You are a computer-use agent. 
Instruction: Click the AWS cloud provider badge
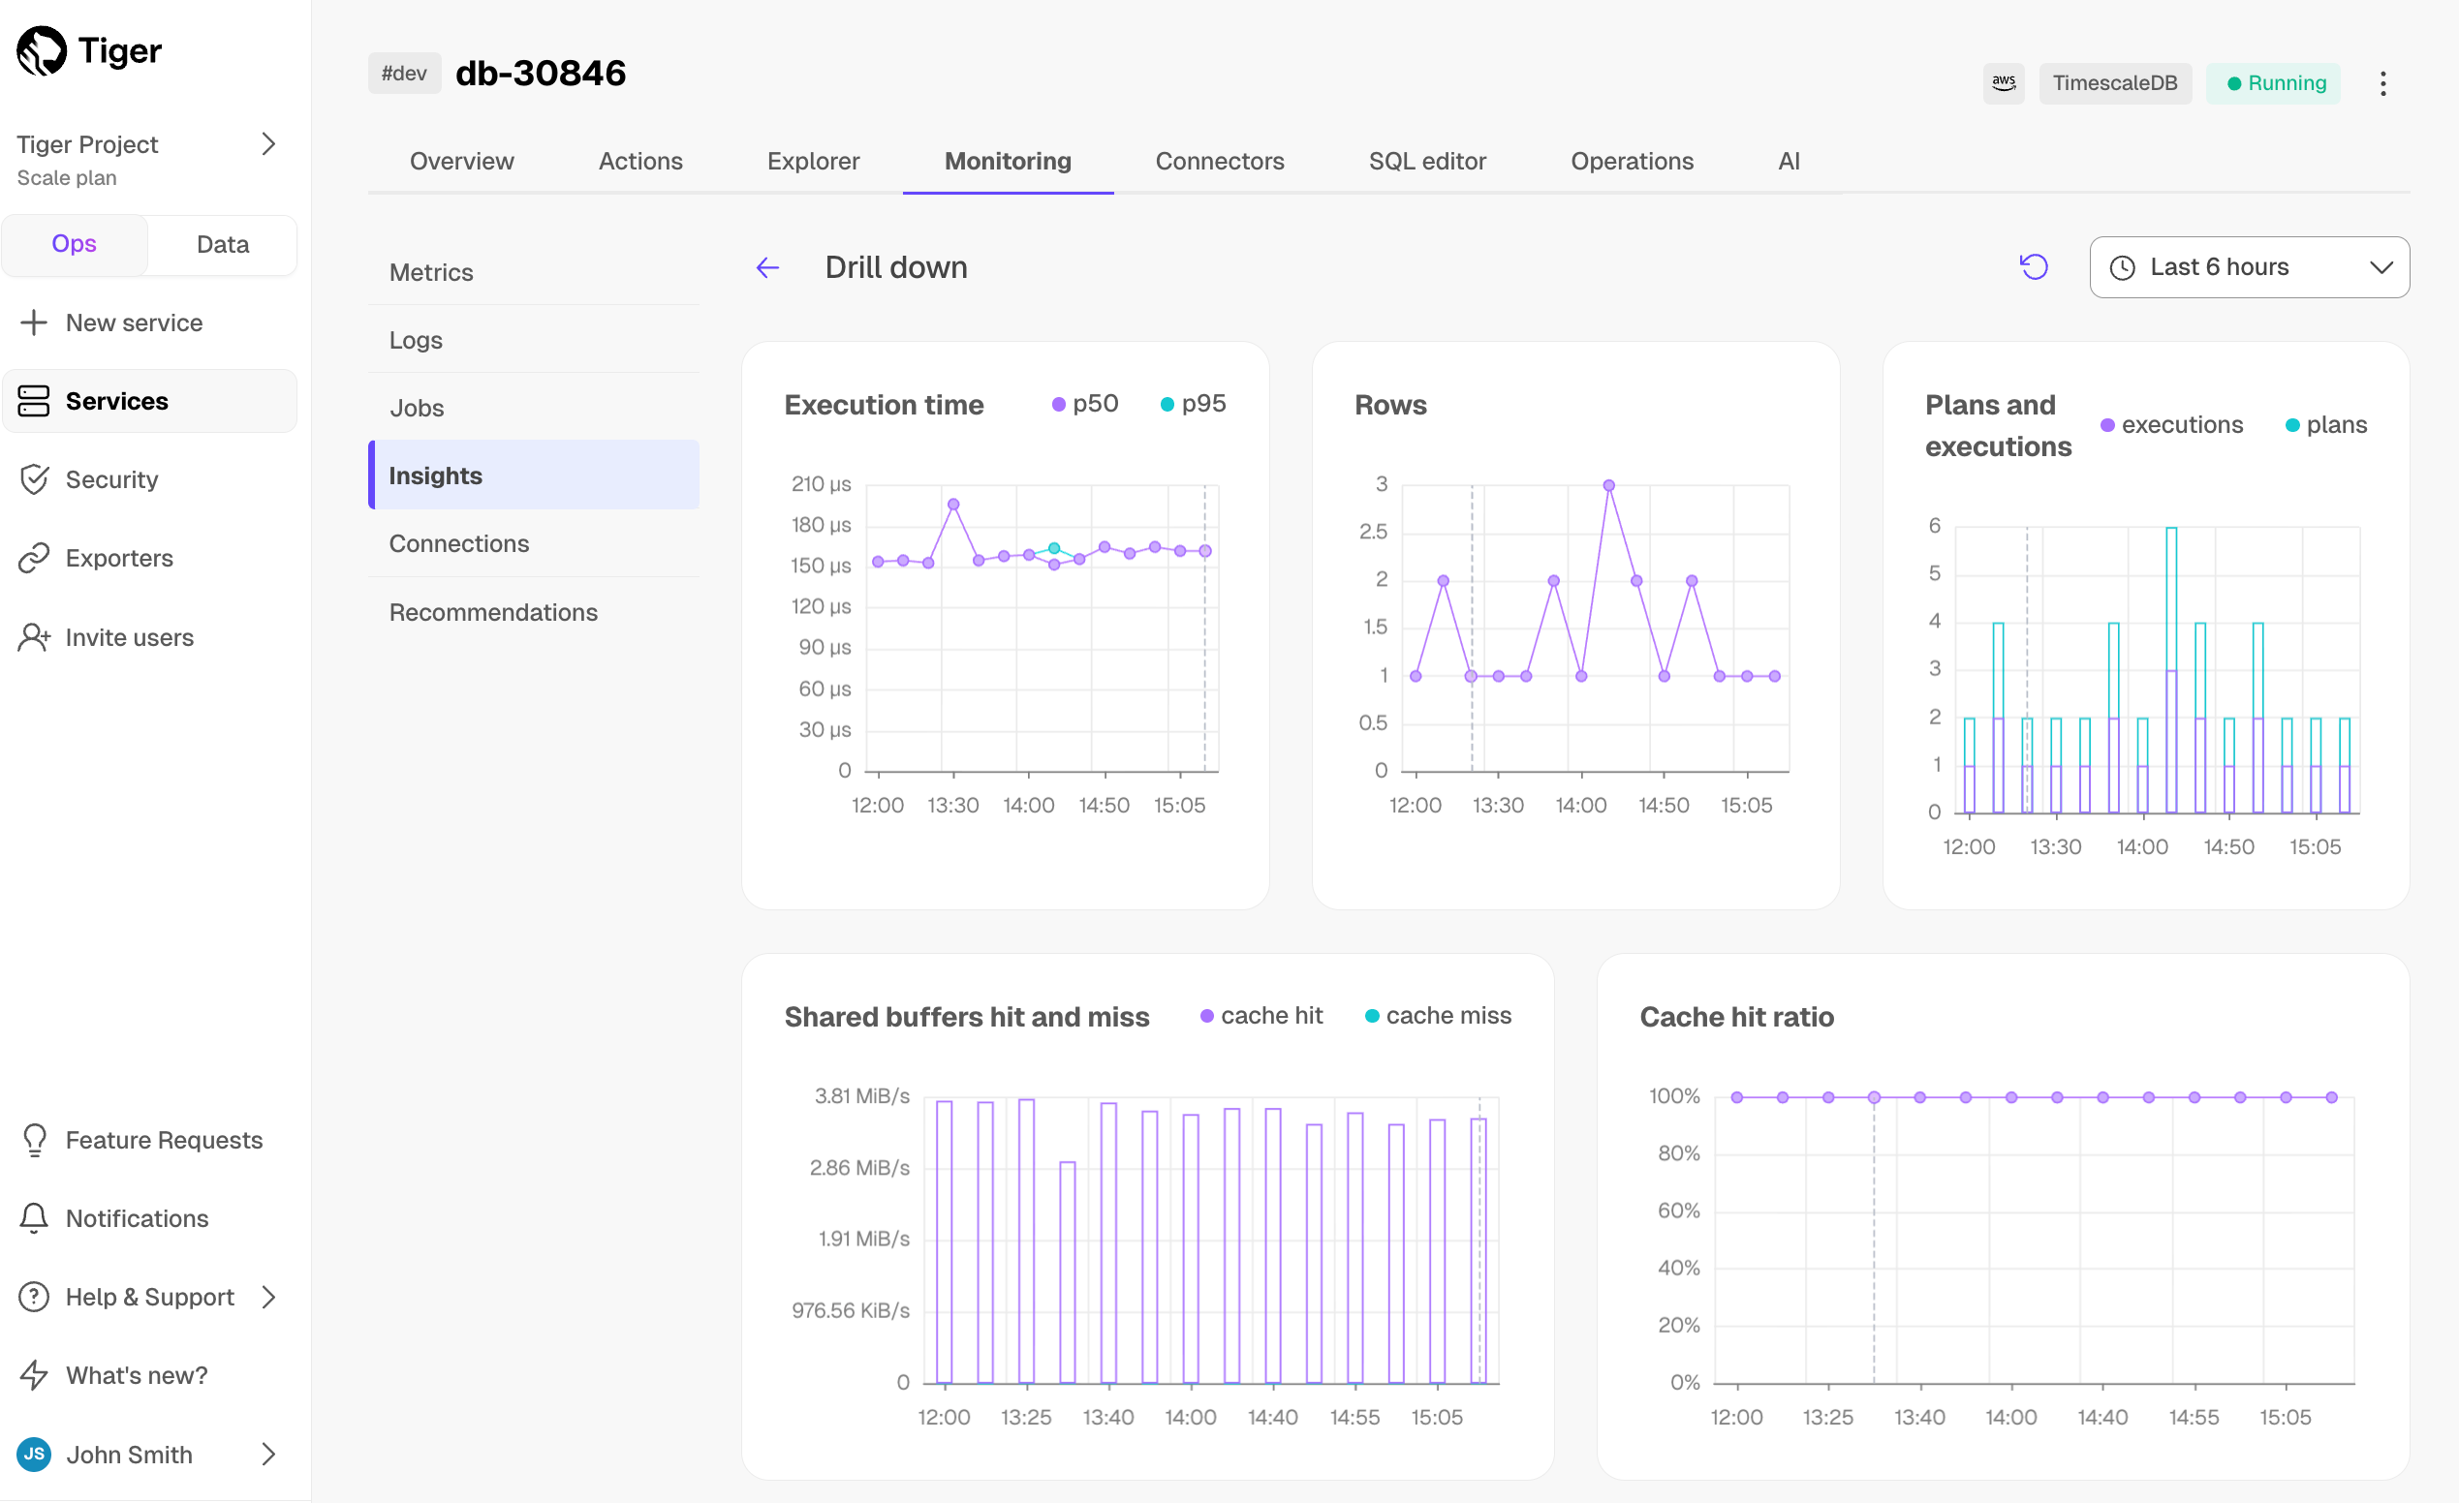pyautogui.click(x=2003, y=82)
